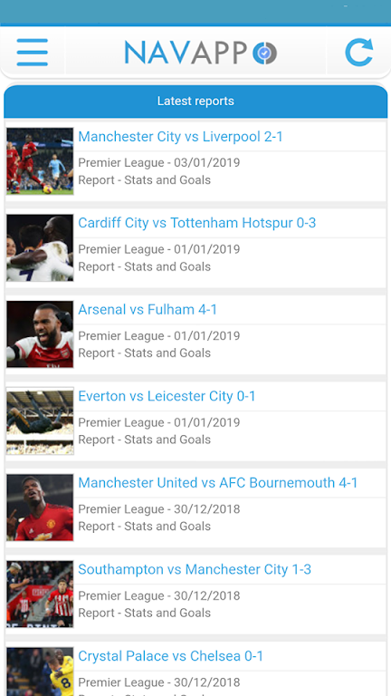Tap the refresh icon
391x696 pixels.
tap(359, 53)
